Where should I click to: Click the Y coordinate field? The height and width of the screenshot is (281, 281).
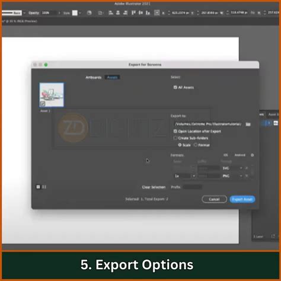[209, 13]
